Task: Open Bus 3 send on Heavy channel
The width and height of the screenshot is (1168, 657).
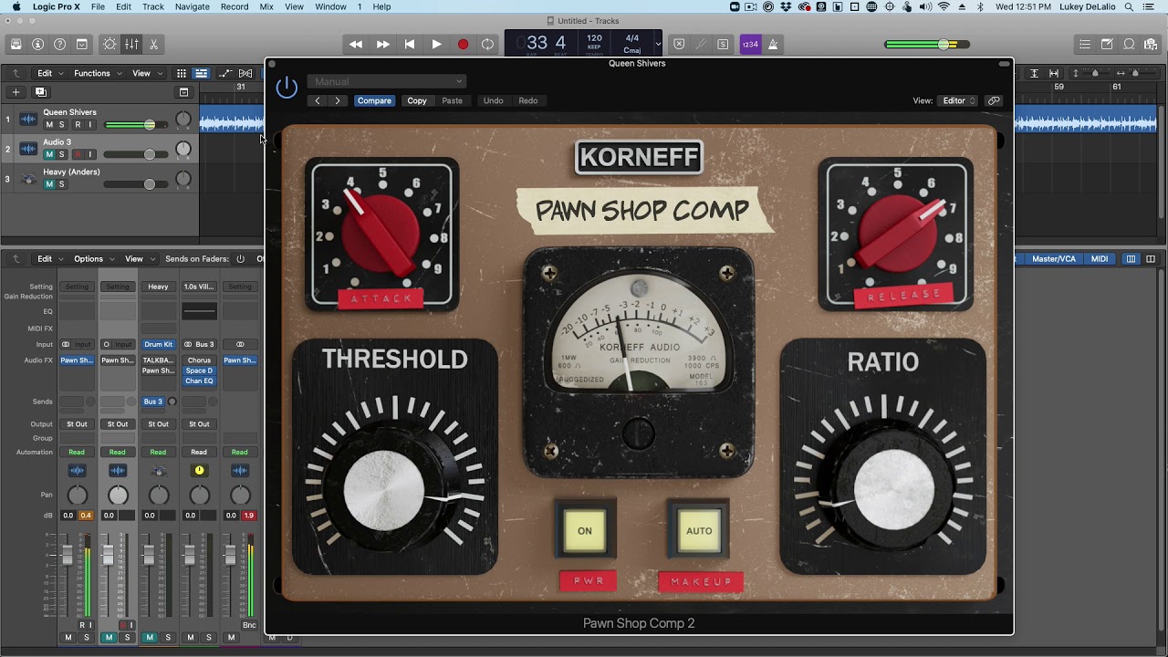Action: point(152,401)
